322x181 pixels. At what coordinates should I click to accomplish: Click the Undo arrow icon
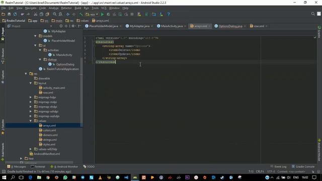coord(22,15)
